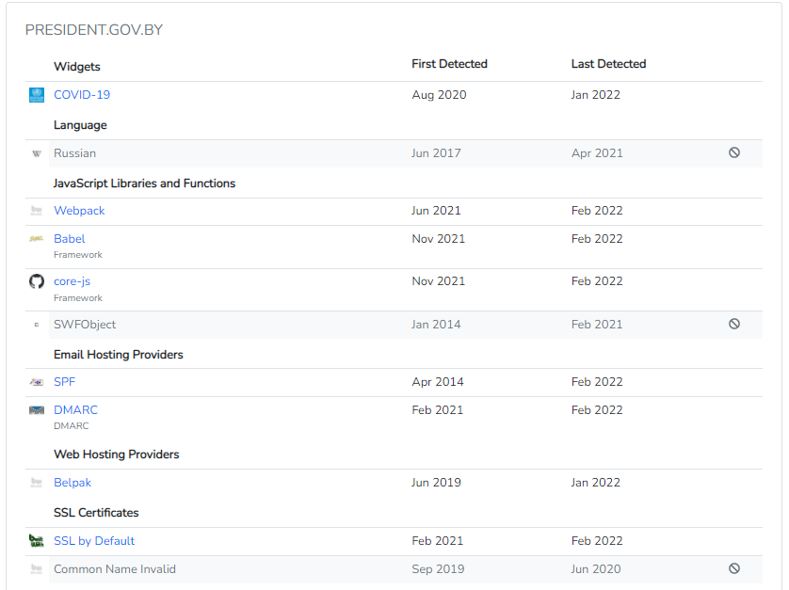Click the SSL by Default icon

[37, 541]
